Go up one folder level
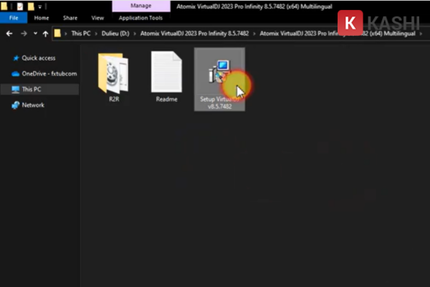Viewport: 430px width, 287px height. (x=46, y=34)
